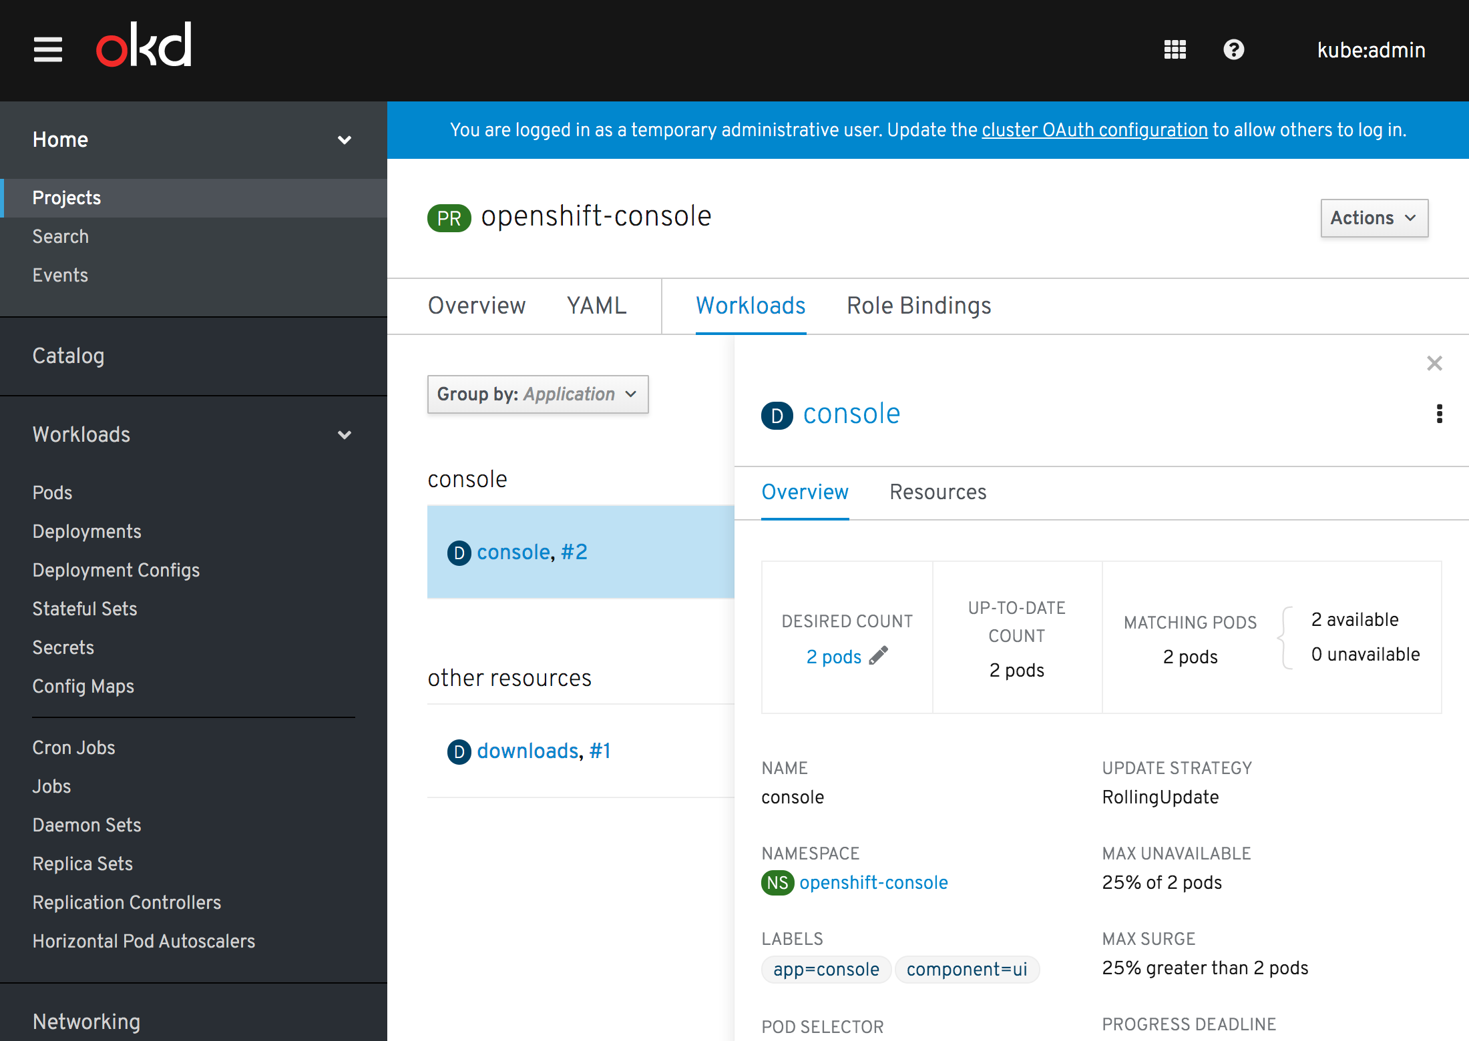Open the Actions dropdown menu
The height and width of the screenshot is (1041, 1469).
[1374, 218]
